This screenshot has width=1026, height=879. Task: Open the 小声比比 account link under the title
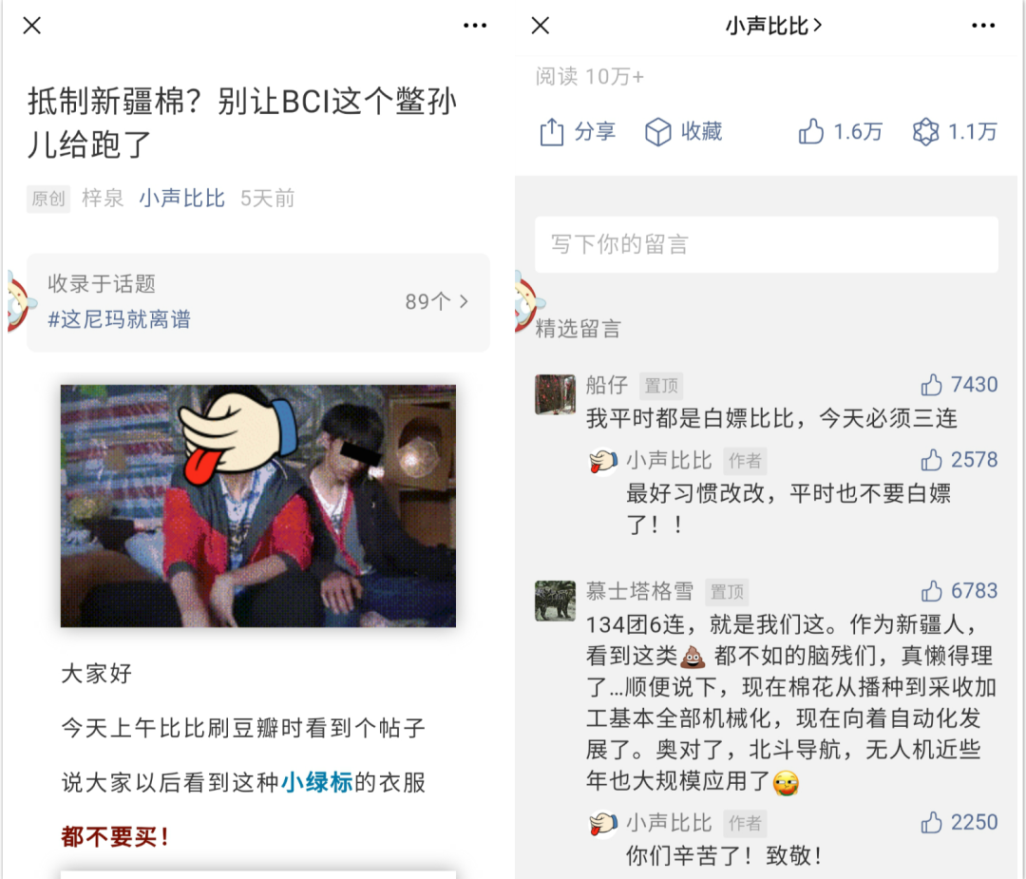tap(181, 199)
